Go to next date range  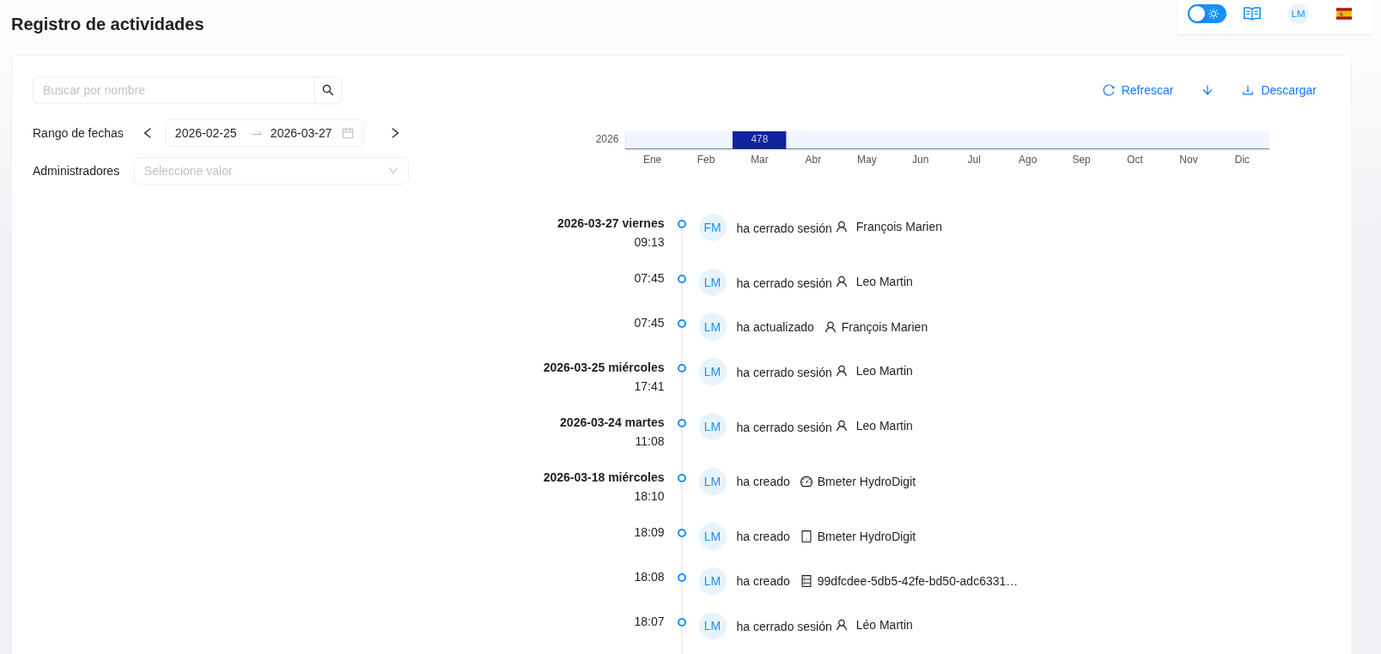[395, 133]
